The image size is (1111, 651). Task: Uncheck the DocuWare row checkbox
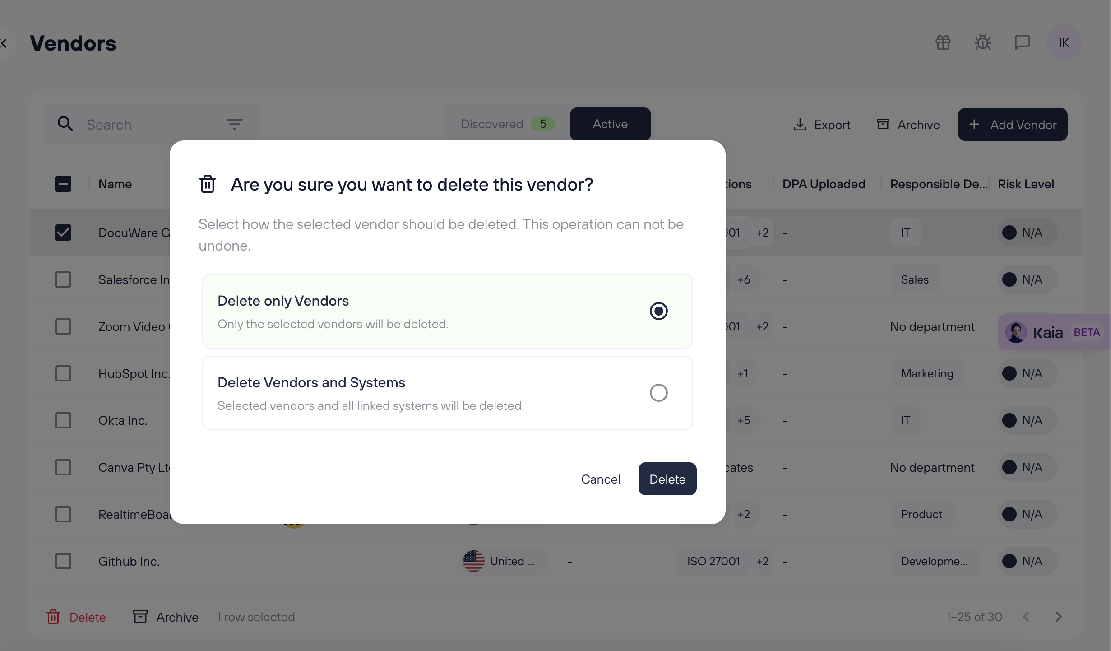click(63, 232)
